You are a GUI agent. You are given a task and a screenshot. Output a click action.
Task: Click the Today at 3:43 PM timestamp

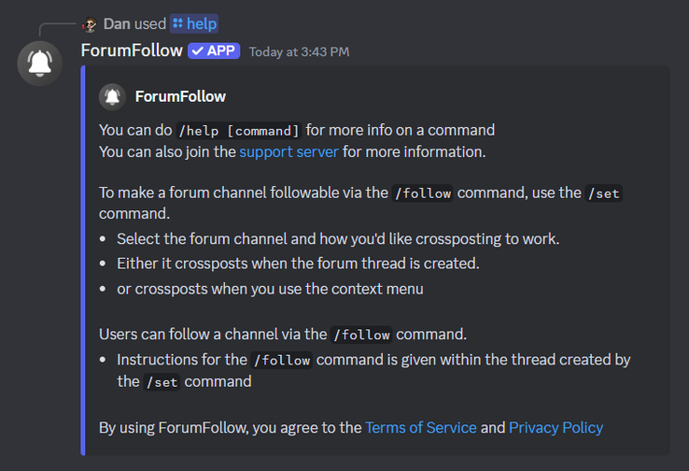[300, 52]
